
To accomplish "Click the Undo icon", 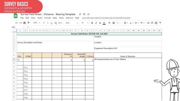I will [17, 23].
